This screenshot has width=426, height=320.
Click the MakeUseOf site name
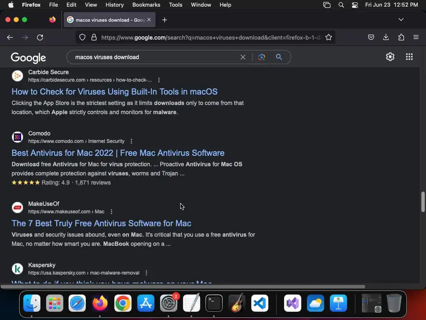(44, 204)
